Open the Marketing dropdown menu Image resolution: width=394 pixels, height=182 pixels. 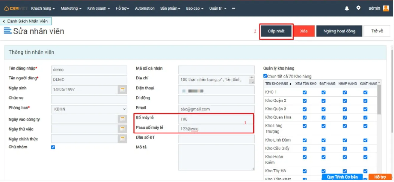[71, 8]
